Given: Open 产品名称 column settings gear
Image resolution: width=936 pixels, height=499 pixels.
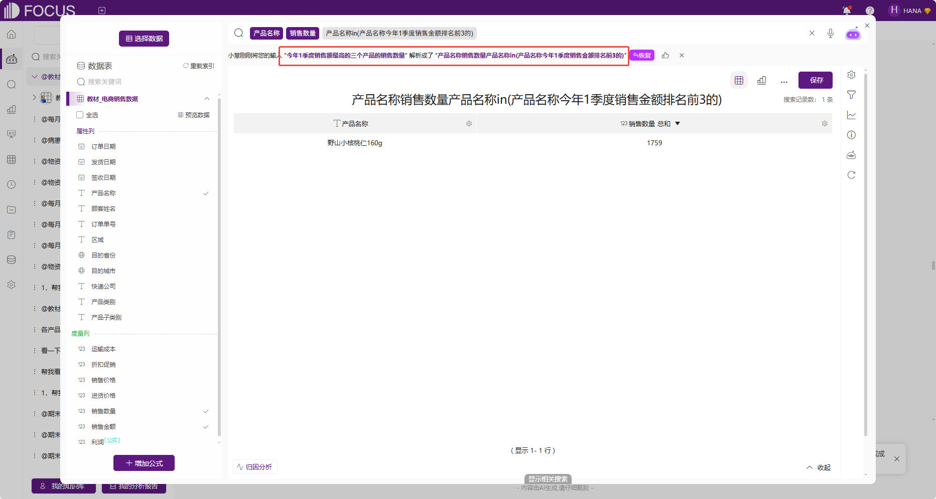Looking at the screenshot, I should coord(469,124).
